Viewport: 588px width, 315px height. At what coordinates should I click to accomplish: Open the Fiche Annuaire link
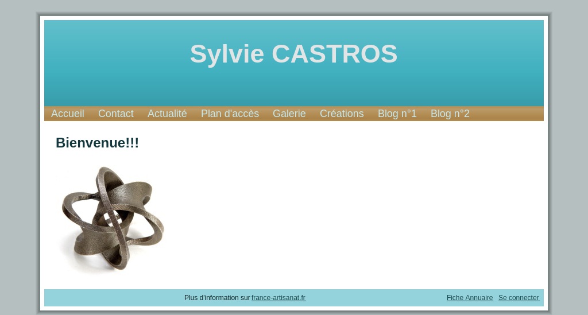coord(470,298)
